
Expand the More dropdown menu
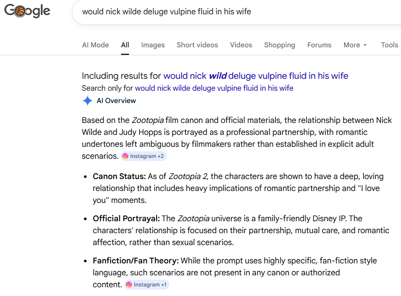pos(355,45)
